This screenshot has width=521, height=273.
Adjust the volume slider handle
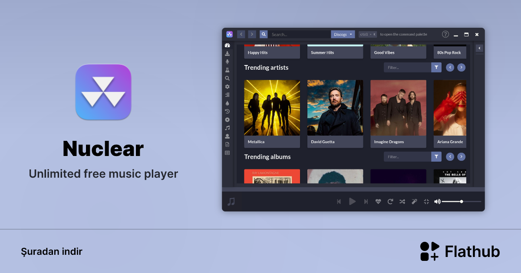(462, 201)
